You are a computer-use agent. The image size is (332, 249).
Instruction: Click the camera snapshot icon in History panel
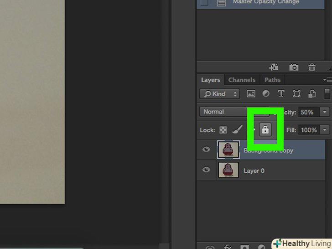click(294, 67)
